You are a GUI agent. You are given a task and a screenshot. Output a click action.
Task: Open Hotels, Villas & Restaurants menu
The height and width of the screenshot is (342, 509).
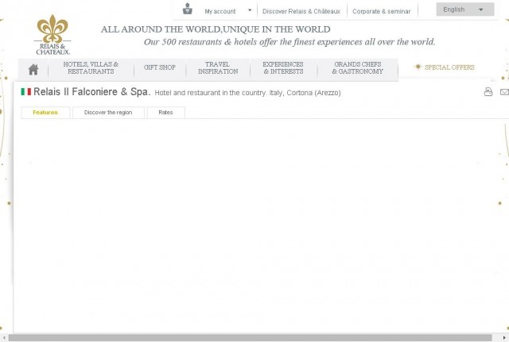(91, 67)
